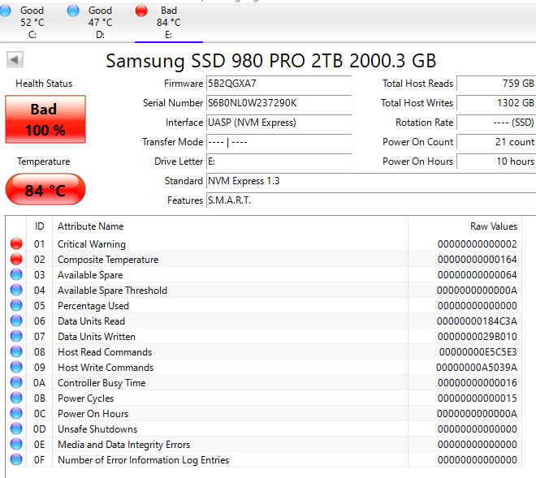Select the E: drive Bad tab
This screenshot has width=536, height=478.
click(x=169, y=22)
